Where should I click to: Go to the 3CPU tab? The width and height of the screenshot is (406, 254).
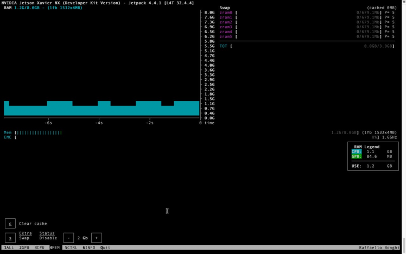click(40, 247)
